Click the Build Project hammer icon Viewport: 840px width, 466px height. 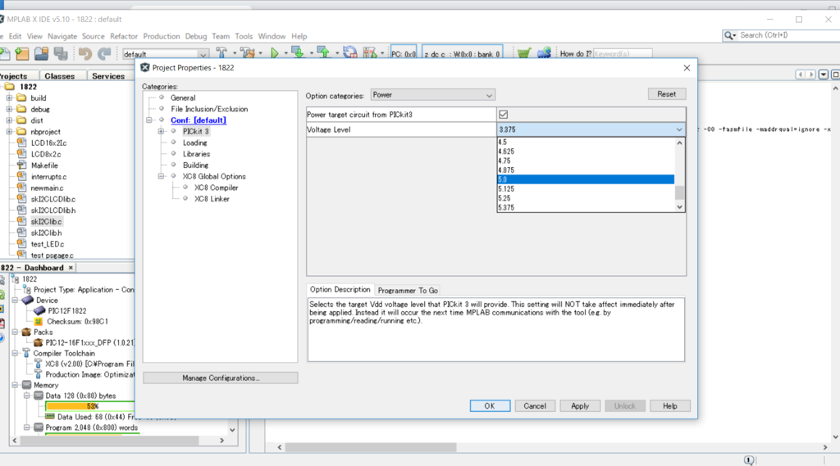pos(221,53)
